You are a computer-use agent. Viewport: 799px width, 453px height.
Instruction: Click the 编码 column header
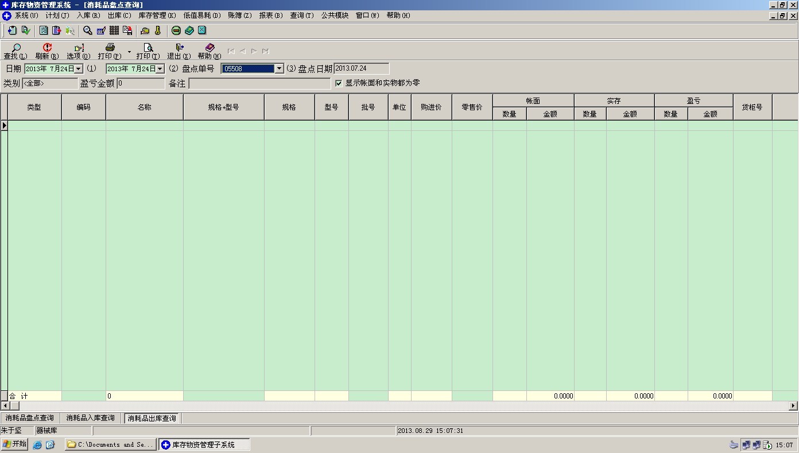[84, 107]
